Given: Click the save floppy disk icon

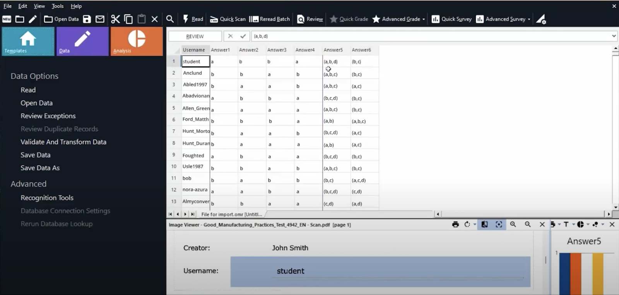Looking at the screenshot, I should pos(87,19).
